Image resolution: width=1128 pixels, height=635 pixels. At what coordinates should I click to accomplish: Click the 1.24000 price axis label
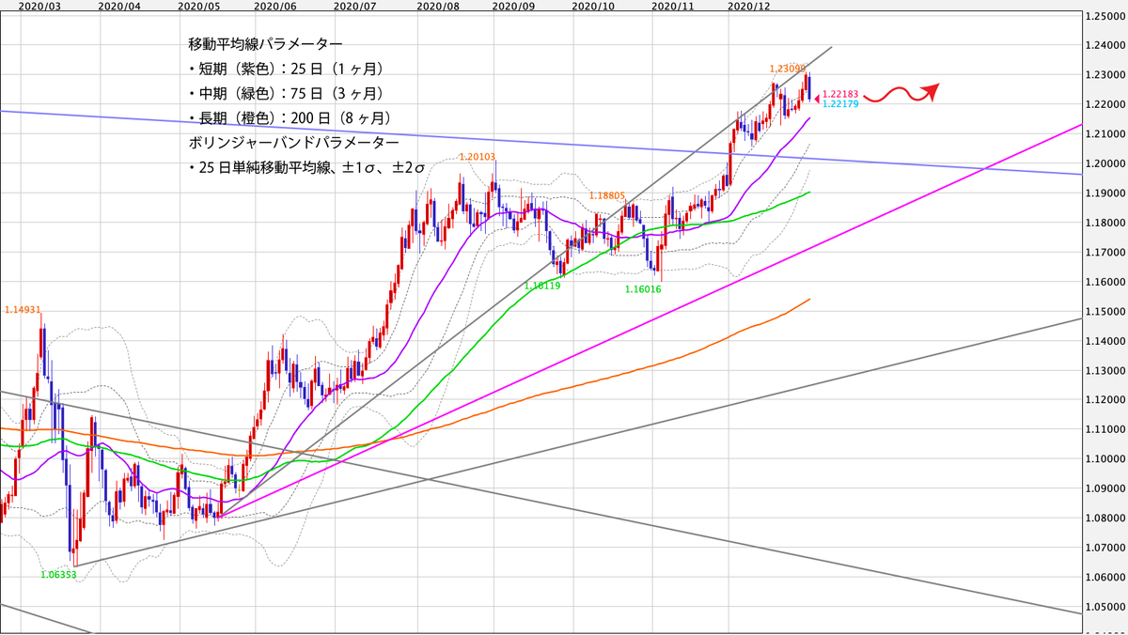pyautogui.click(x=1104, y=45)
